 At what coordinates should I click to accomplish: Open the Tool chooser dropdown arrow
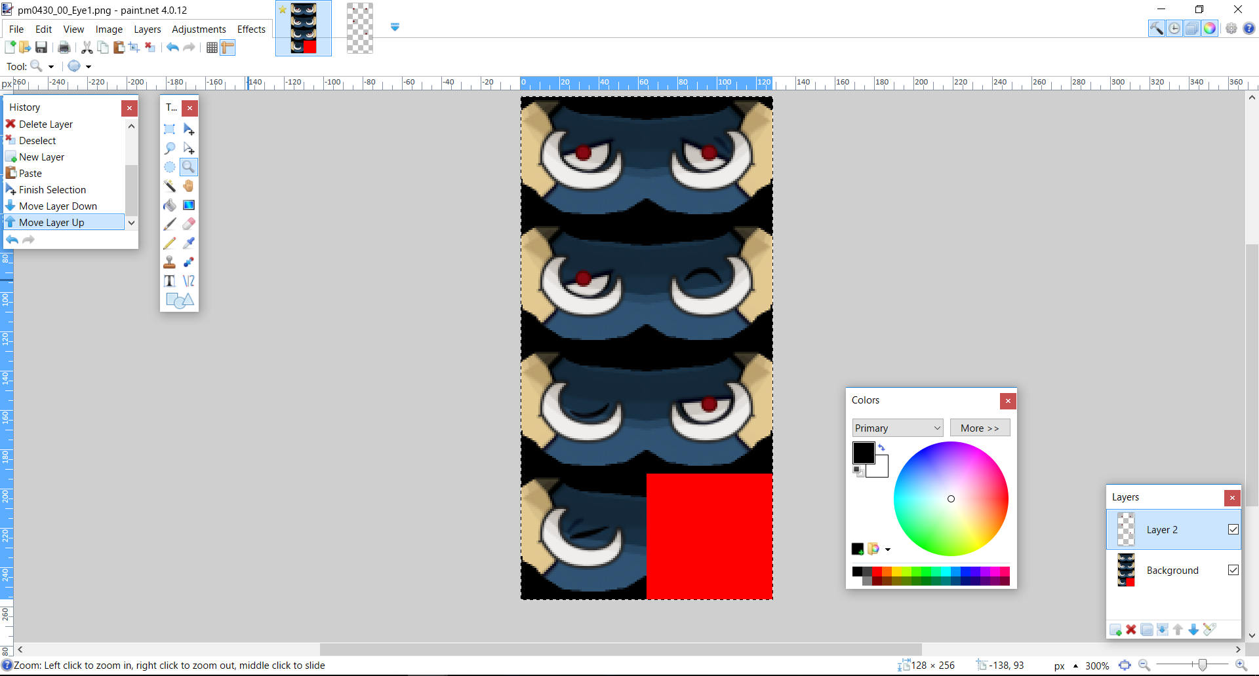[x=50, y=67]
